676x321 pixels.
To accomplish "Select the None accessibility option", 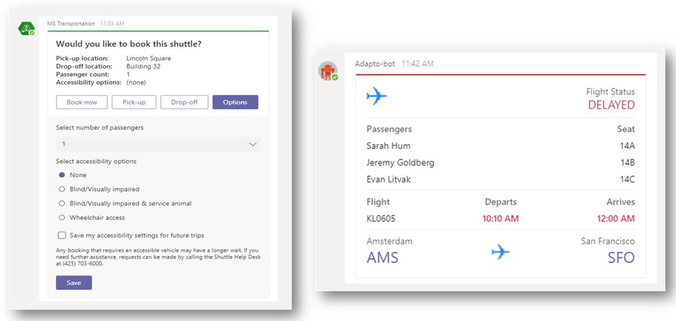I will pyautogui.click(x=62, y=175).
